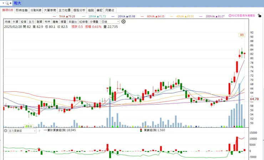264x160 pixels.
Task: Click the question mark help icon
Action: coord(39,131)
